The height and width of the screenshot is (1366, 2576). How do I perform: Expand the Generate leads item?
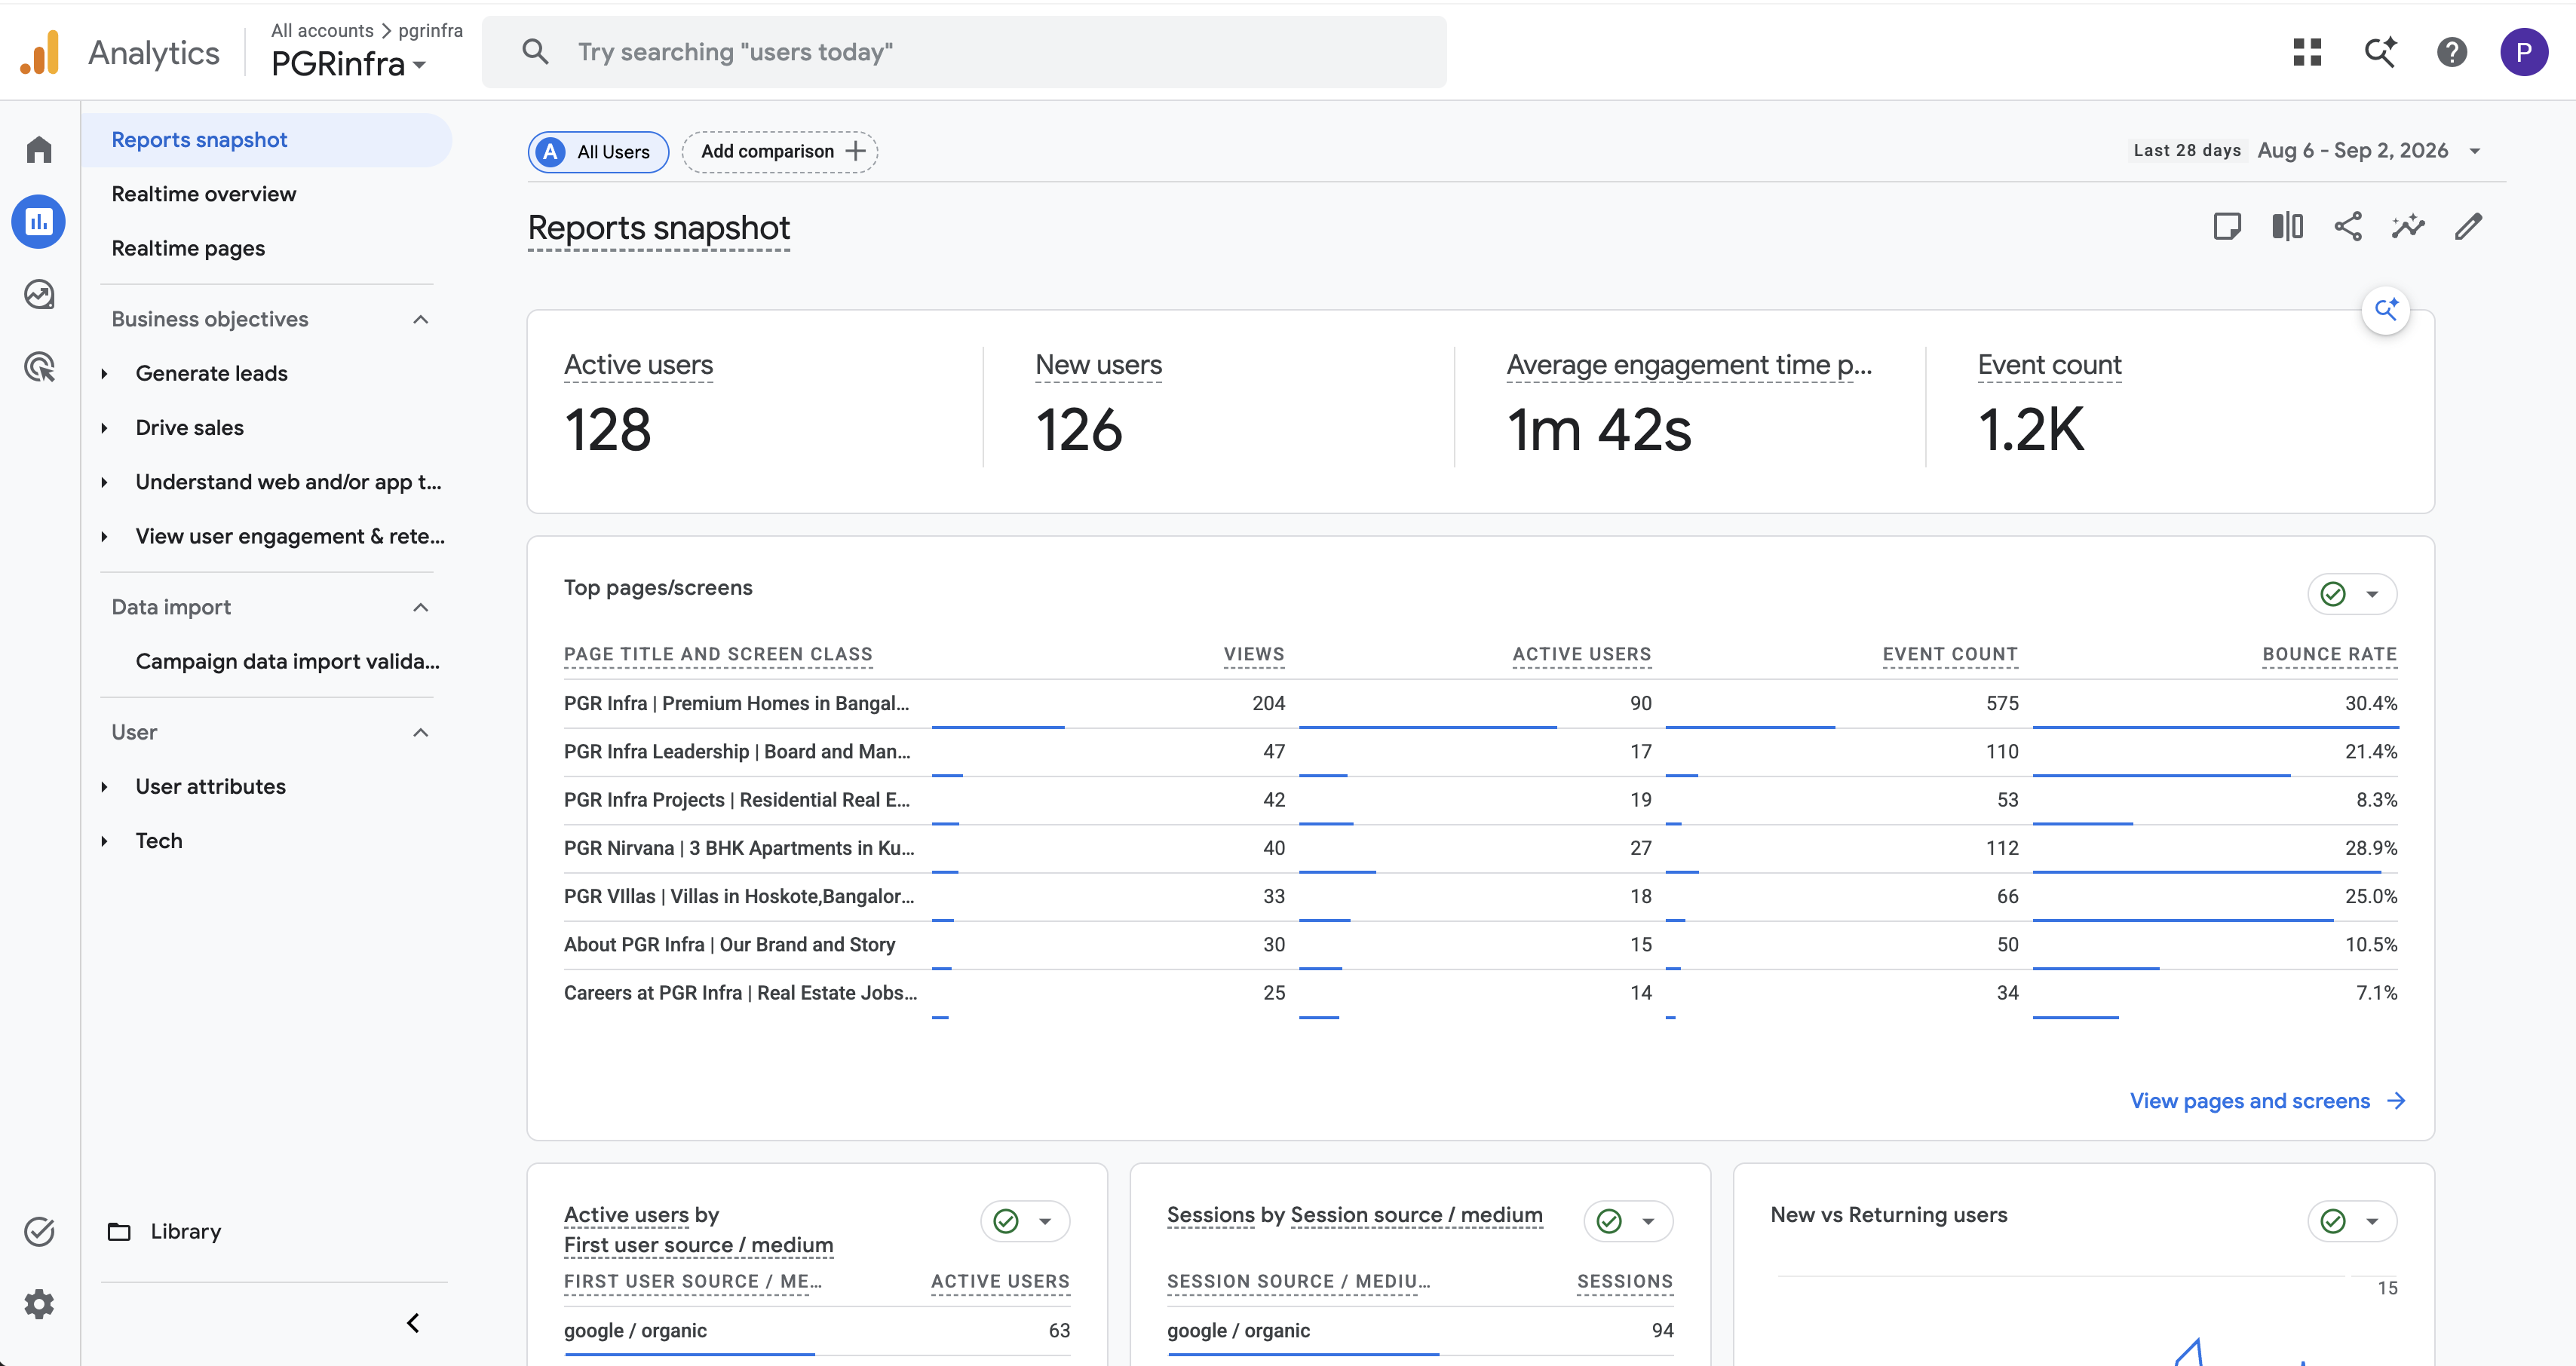(x=104, y=374)
